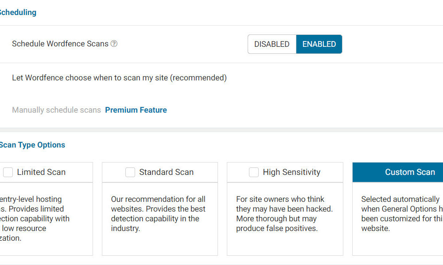This screenshot has width=443, height=265.
Task: Click the help icon beside Schedule Wordfence Scans
Action: [114, 44]
